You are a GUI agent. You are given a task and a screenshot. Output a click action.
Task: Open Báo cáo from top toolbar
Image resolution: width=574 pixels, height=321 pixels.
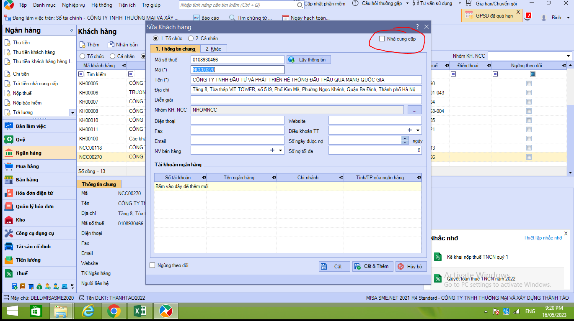[x=206, y=18]
